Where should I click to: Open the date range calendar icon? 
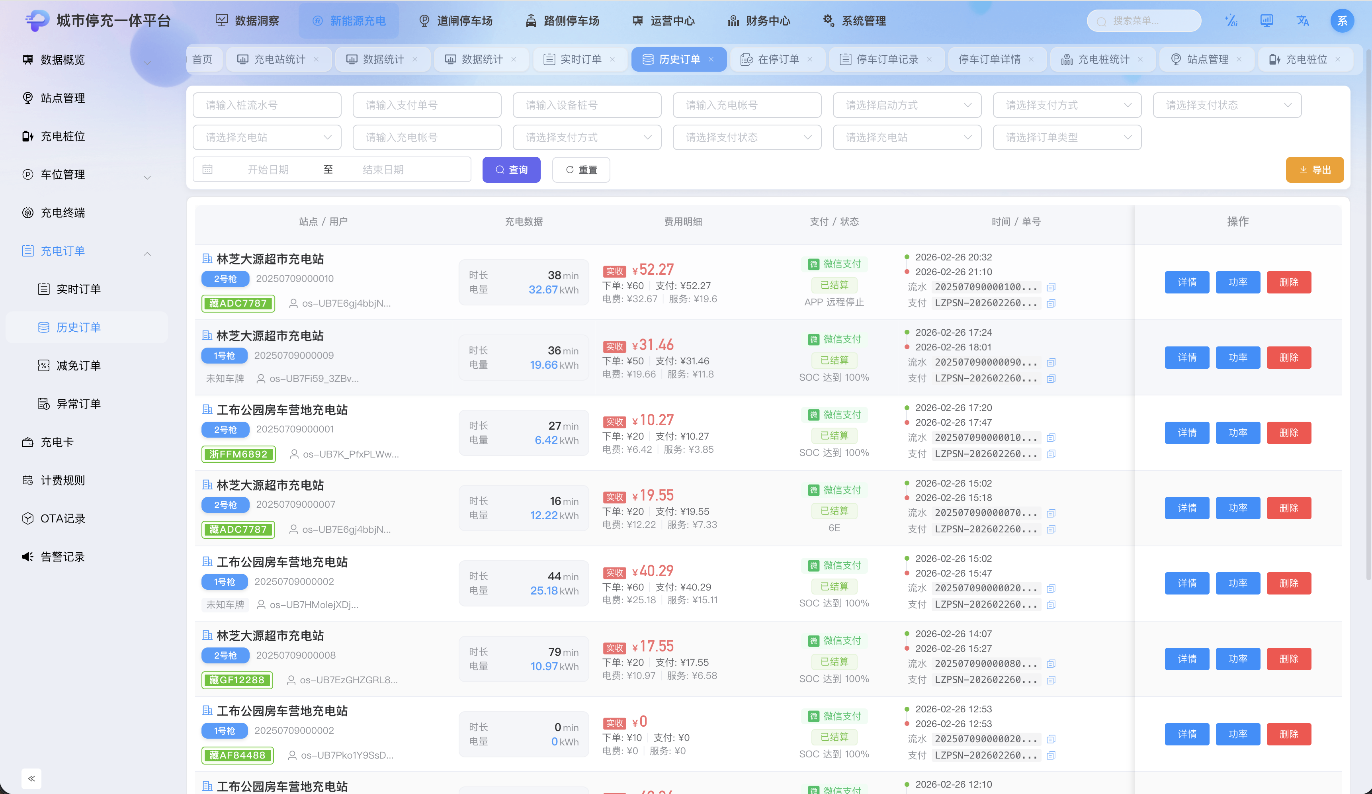(207, 169)
